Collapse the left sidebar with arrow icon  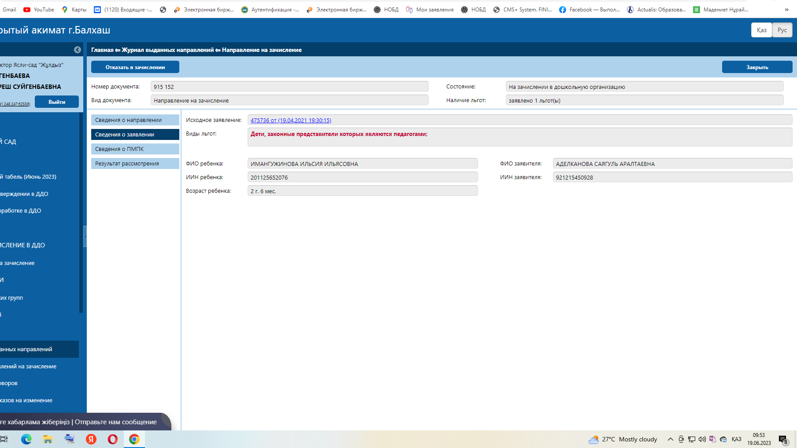click(78, 50)
